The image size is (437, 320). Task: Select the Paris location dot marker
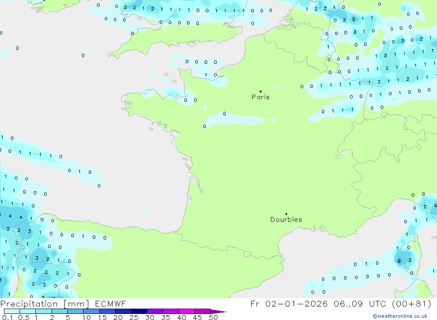260,91
